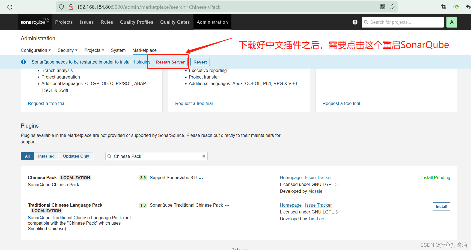Open Administration in top navigation

(212, 22)
